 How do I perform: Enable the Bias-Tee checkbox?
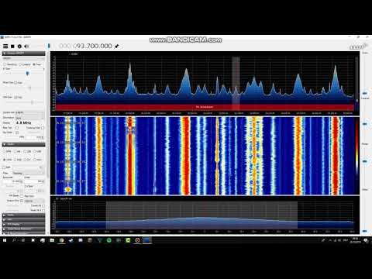(x=17, y=128)
